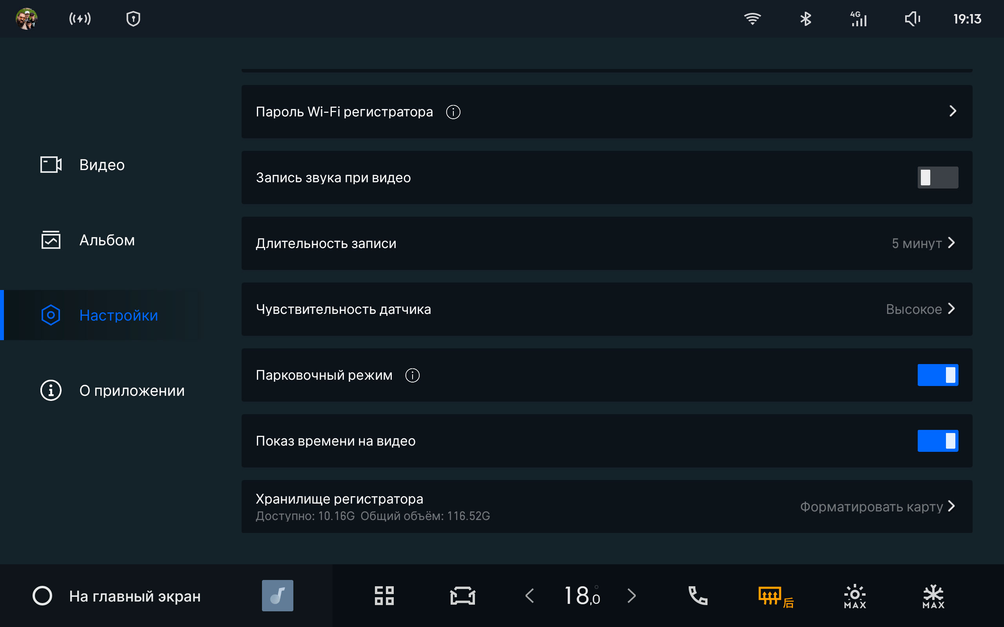This screenshot has height=627, width=1004.
Task: Increase temperature with right arrow
Action: pyautogui.click(x=631, y=596)
